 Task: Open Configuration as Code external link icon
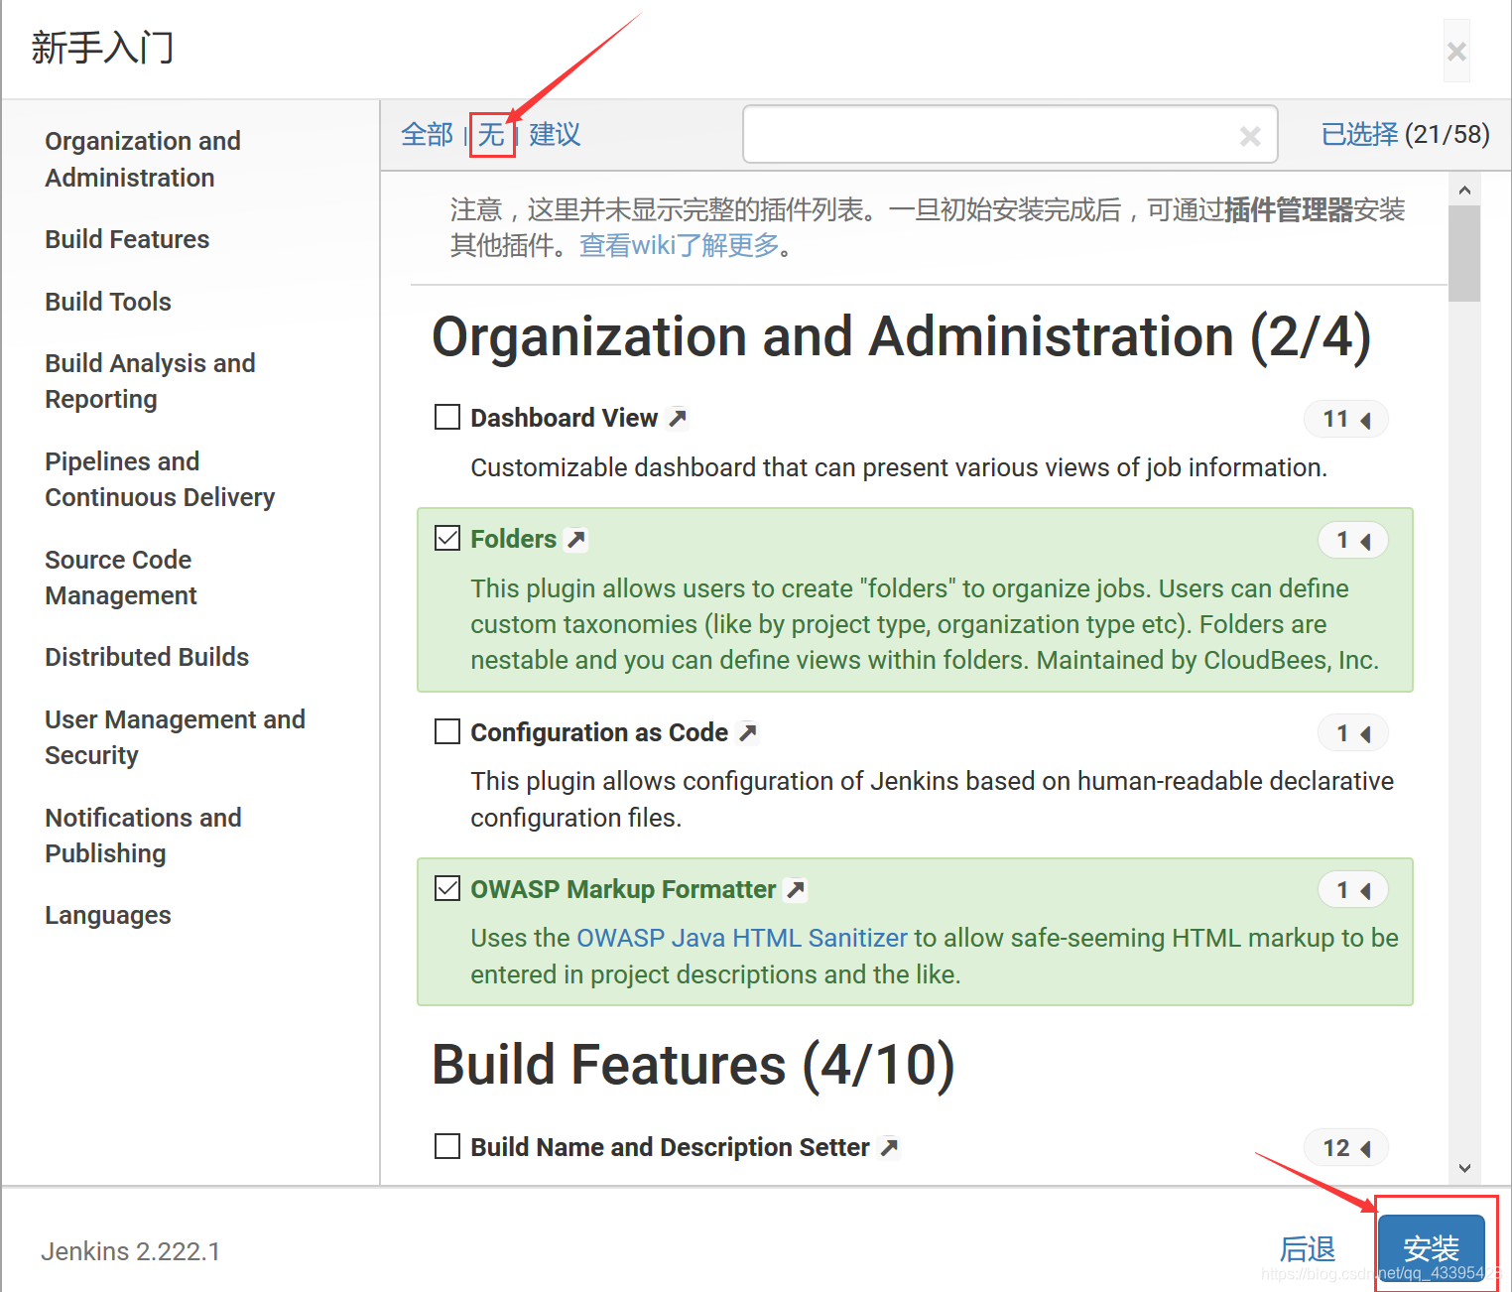[x=748, y=732]
